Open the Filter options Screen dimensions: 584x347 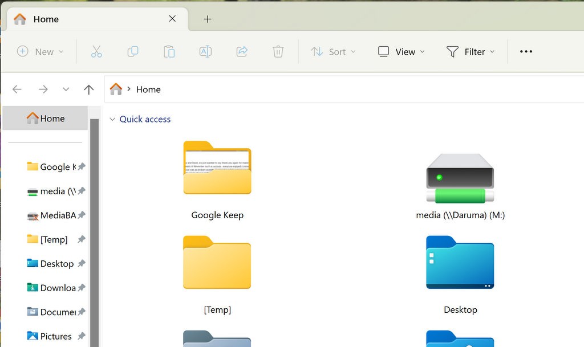click(x=471, y=51)
